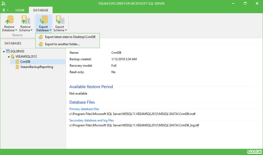The image size is (263, 155).
Task: Open the Restore Database dropdown arrow
Action: [16, 30]
